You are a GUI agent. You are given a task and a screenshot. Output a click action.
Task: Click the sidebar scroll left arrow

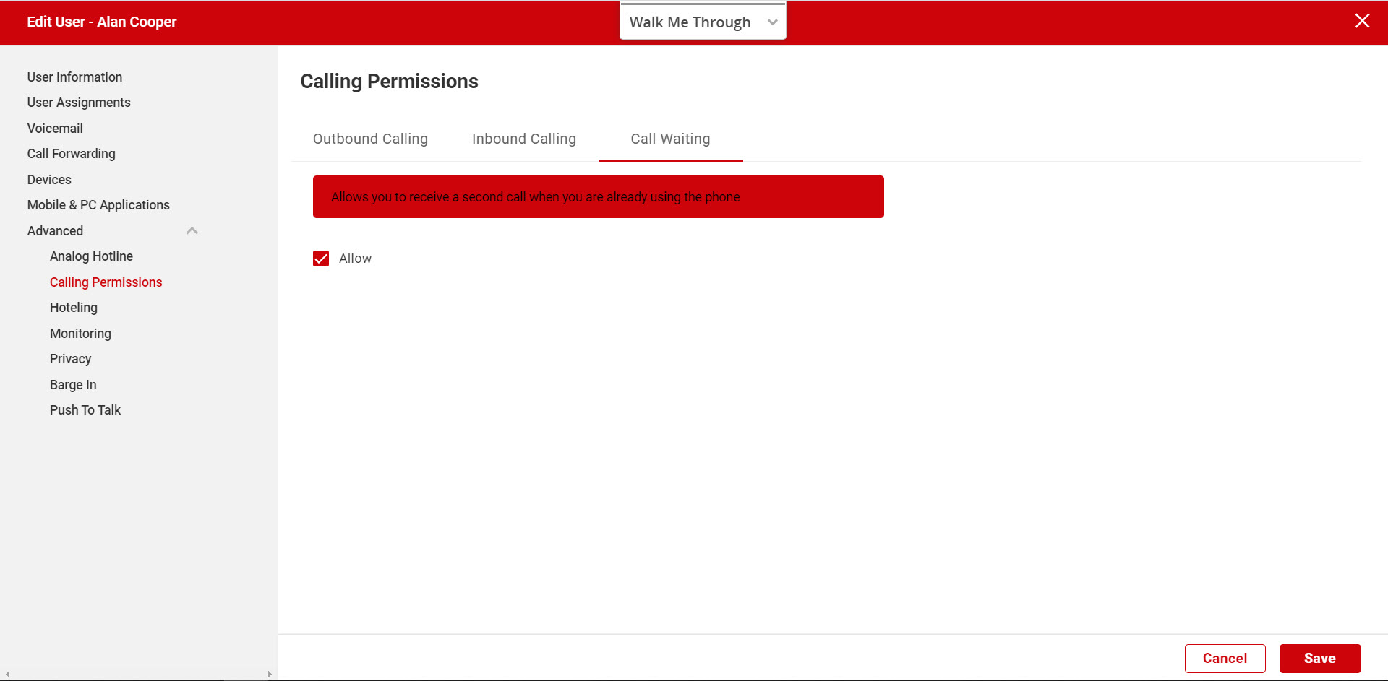(x=7, y=675)
